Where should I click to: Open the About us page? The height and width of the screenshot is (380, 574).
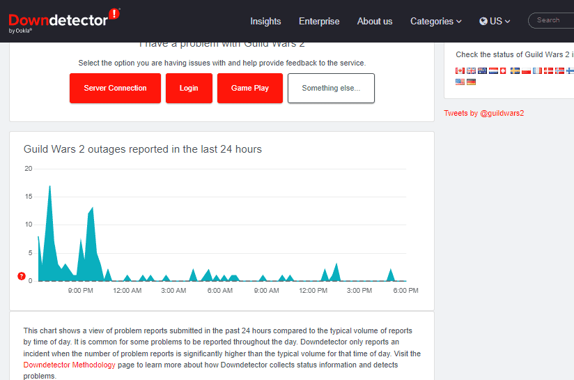375,21
